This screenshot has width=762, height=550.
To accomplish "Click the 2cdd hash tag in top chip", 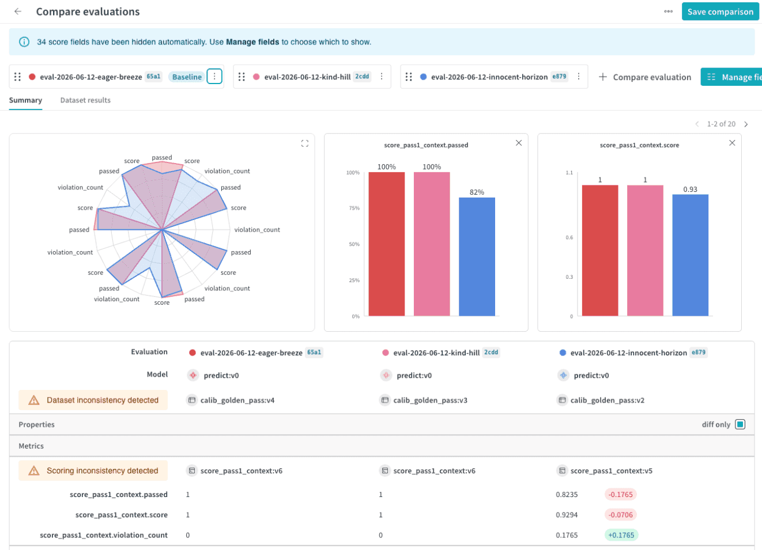I will (x=362, y=77).
